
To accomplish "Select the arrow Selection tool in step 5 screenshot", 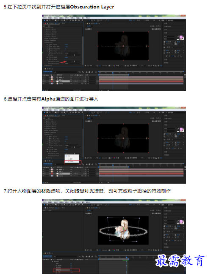I will tap(44, 20).
